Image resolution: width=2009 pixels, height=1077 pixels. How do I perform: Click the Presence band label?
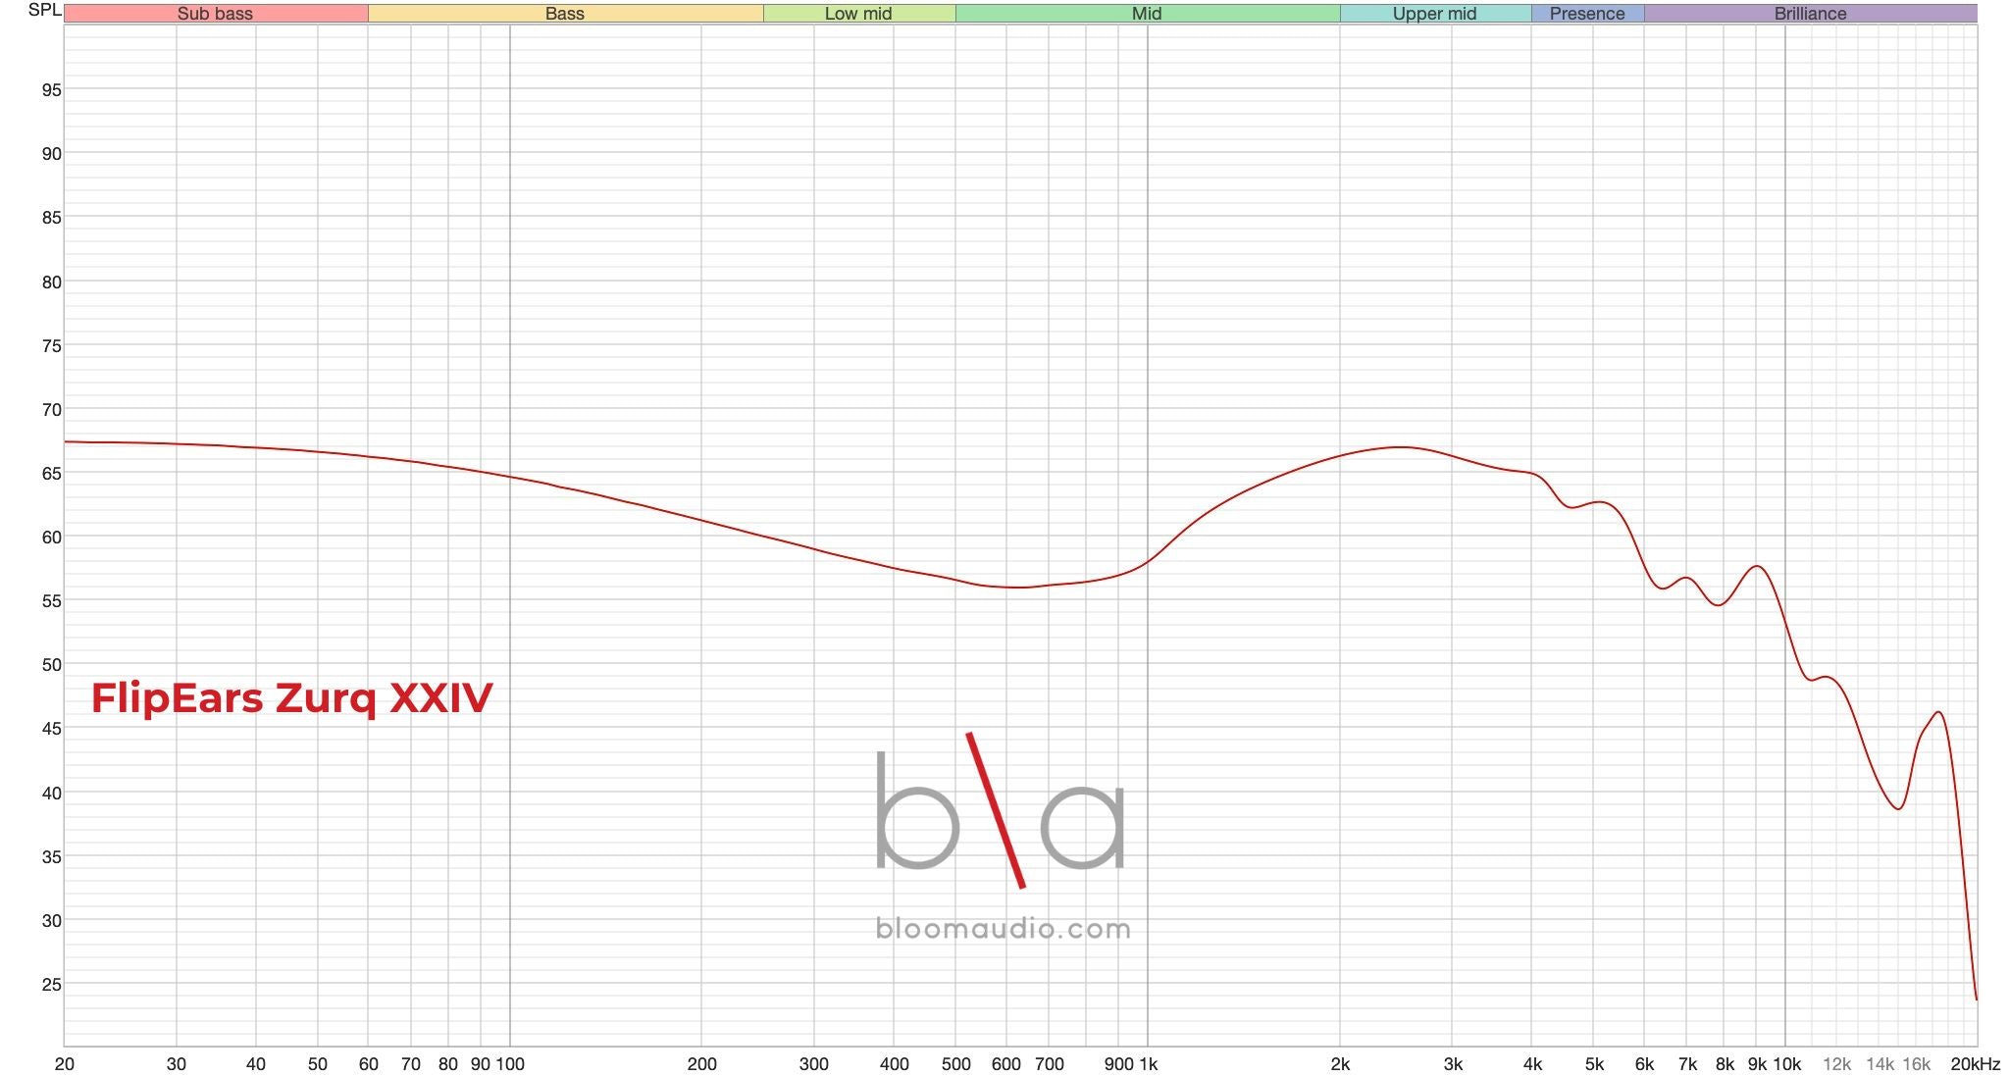pos(1586,14)
